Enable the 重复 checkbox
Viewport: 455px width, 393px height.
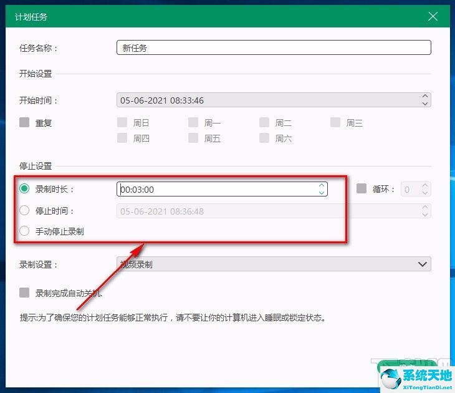point(24,122)
